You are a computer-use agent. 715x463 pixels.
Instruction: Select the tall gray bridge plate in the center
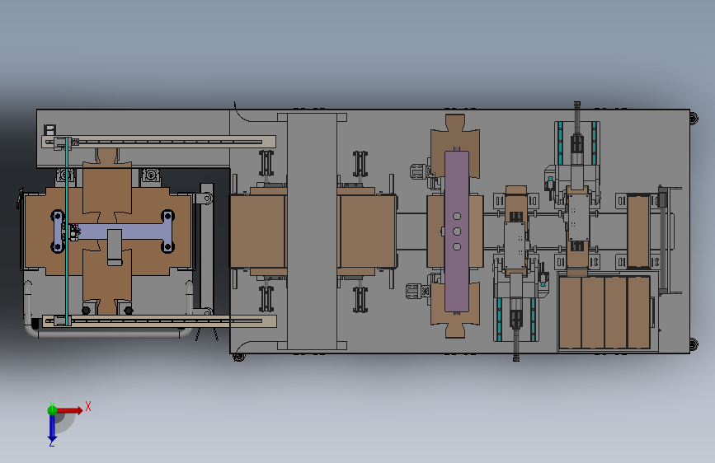click(312, 231)
